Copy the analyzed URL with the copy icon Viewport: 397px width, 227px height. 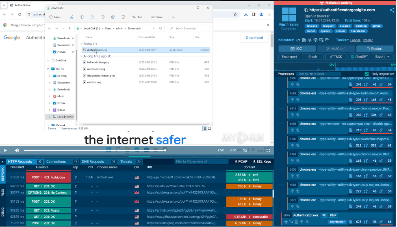pyautogui.click(x=306, y=10)
